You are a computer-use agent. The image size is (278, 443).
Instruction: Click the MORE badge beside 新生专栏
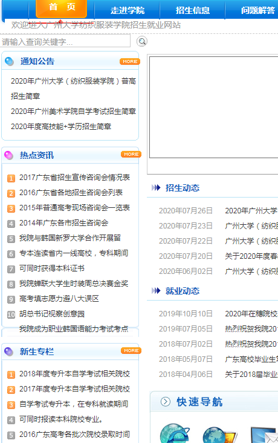coord(131,351)
